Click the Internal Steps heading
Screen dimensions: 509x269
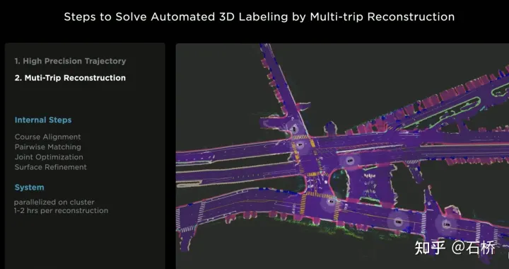coord(43,120)
